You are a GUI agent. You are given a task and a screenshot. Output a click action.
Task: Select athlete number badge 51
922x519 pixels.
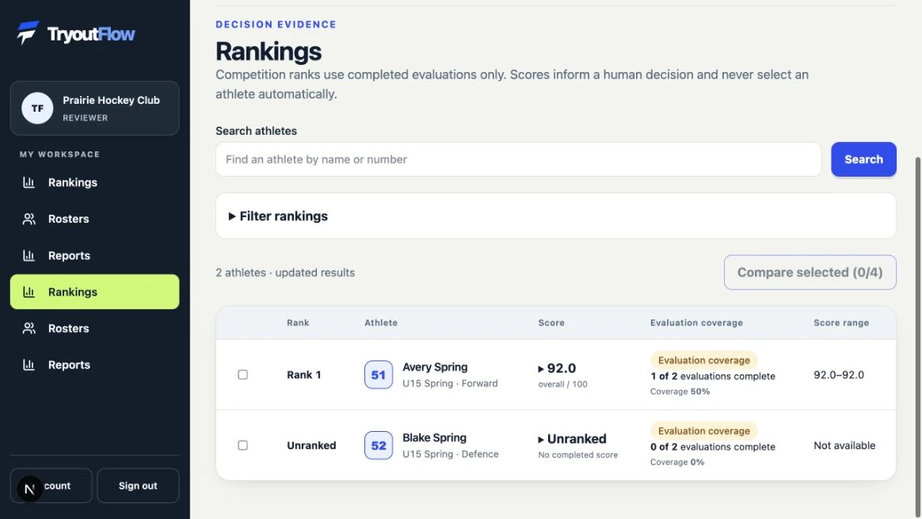point(378,375)
